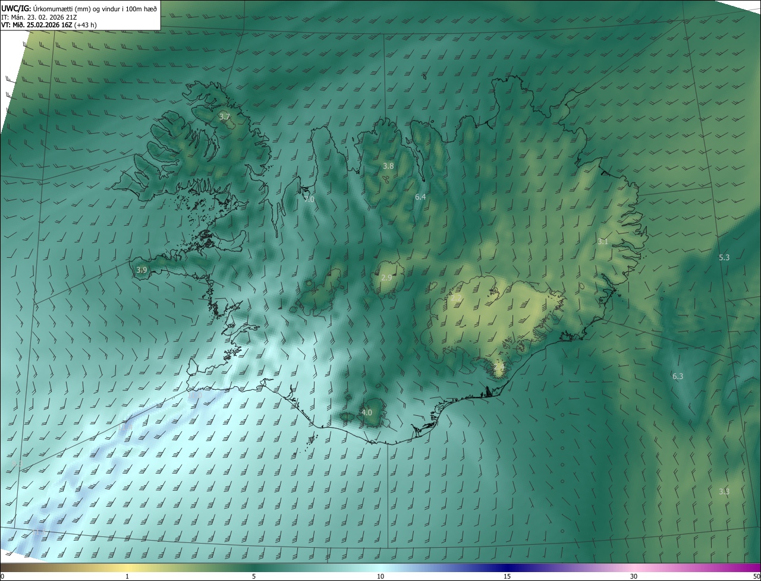Click the 7.0 value label on the map

(x=309, y=200)
